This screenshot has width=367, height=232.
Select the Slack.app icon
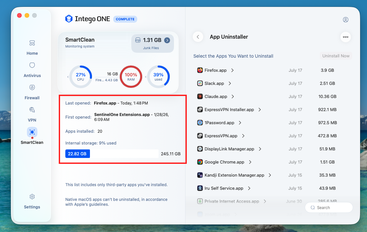(200, 84)
